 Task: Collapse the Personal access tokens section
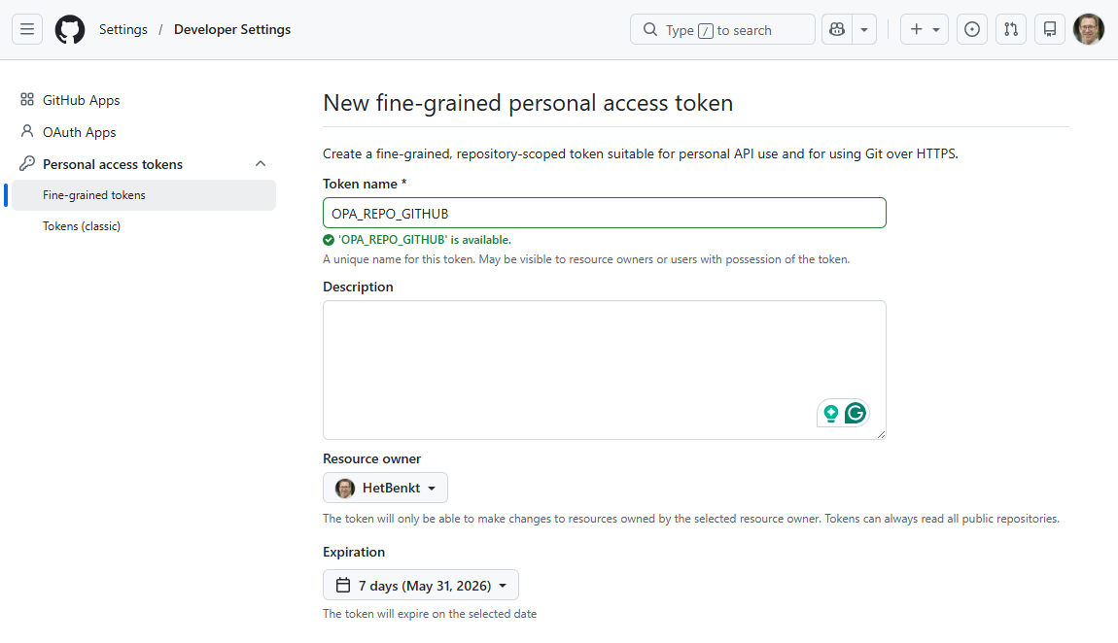[261, 164]
